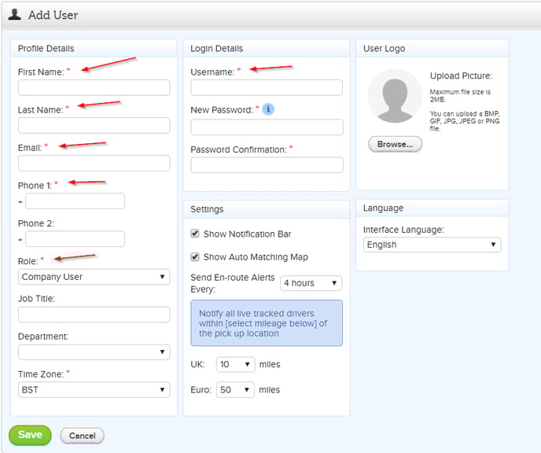Click the Email input field

(x=94, y=164)
